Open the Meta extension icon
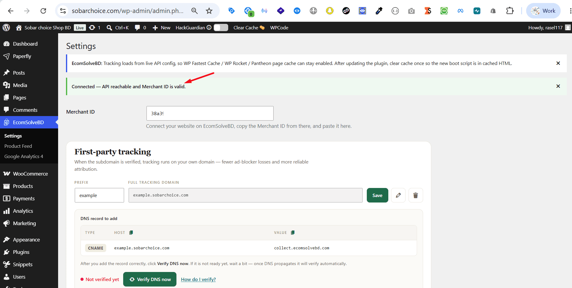This screenshot has height=288, width=572. point(460,11)
